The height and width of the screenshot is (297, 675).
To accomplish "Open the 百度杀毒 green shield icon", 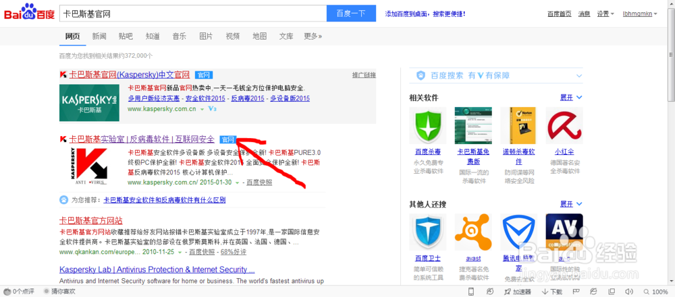I will point(428,125).
